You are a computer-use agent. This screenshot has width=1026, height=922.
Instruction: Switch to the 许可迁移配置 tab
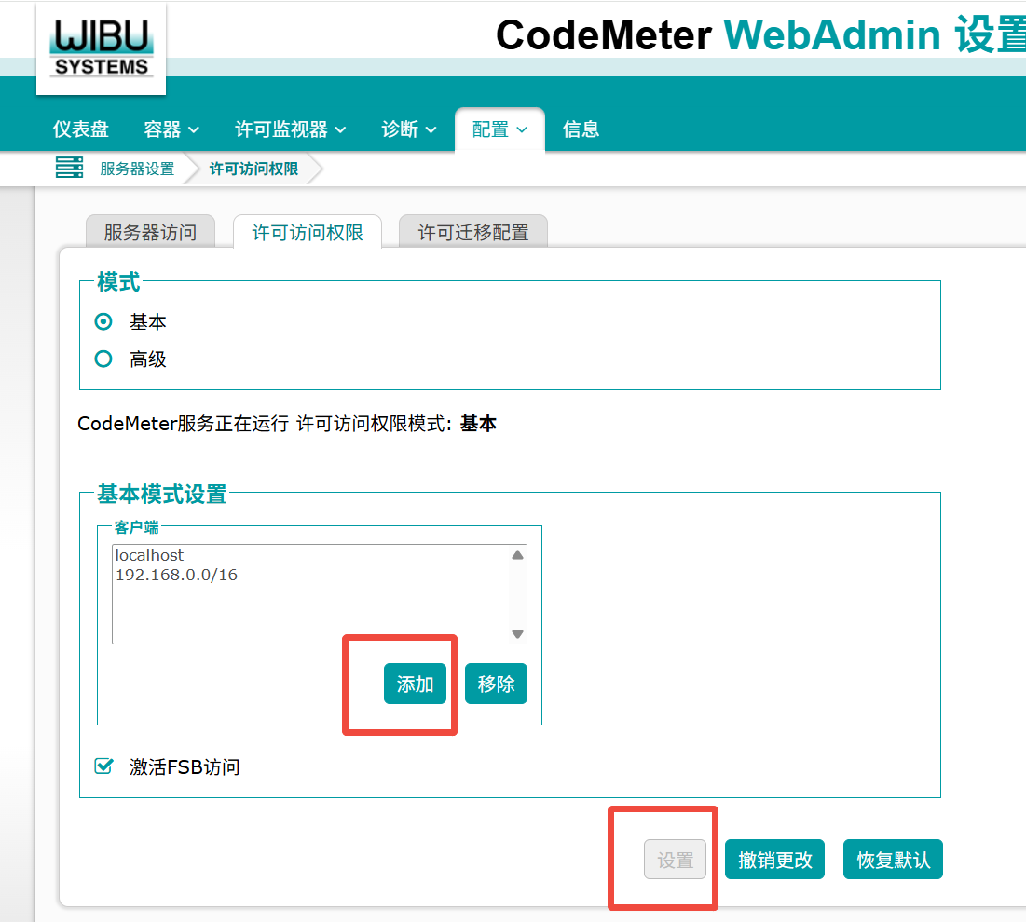coord(473,232)
